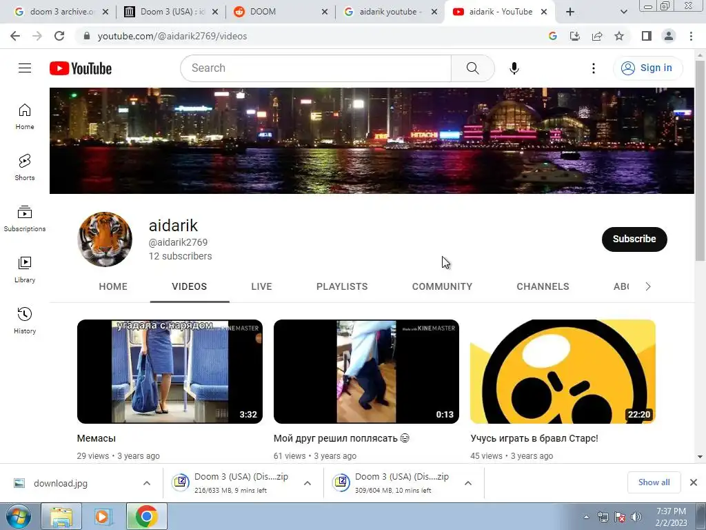Open Учусь играть в бравл Старс title
706x530 pixels.
534,438
